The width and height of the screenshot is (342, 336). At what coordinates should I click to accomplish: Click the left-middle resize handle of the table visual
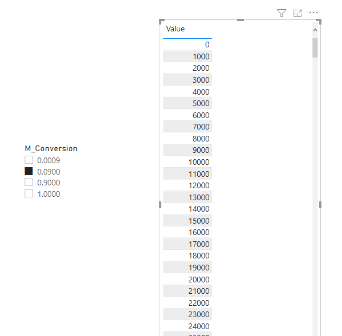(160, 205)
